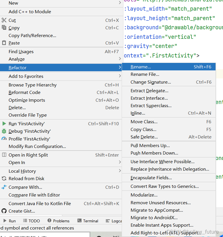This screenshot has height=237, width=223.
Task: Choose Rename... in the Refactor submenu
Action: (x=169, y=67)
